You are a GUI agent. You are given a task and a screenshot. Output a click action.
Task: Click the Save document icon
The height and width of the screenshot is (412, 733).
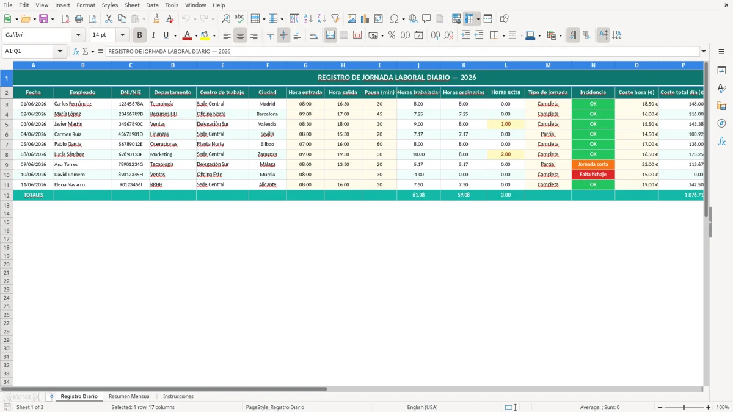click(x=43, y=19)
